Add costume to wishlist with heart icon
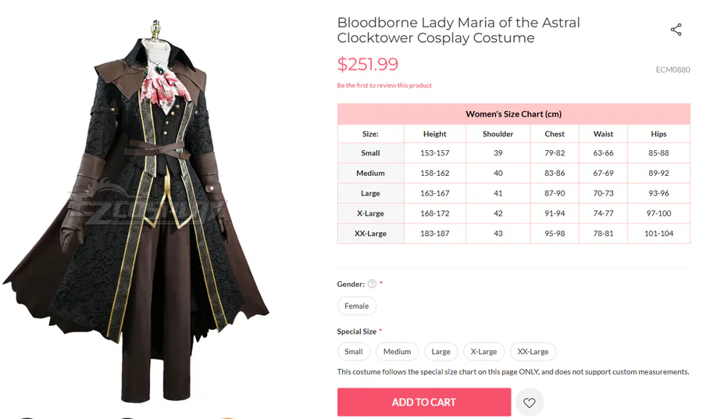 coord(530,403)
